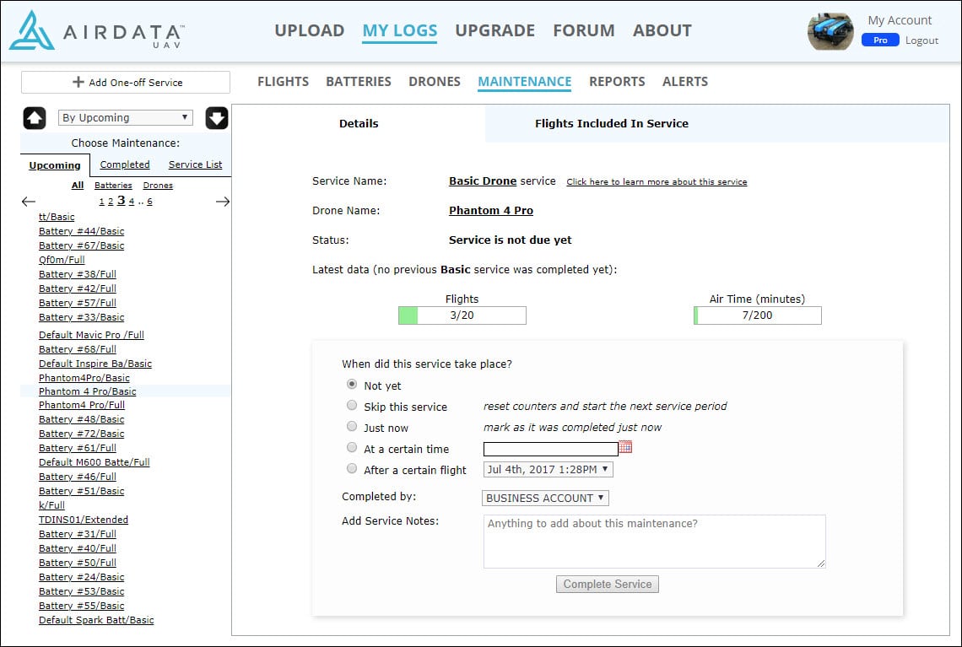Go to page 1 of maintenance list
Image resolution: width=962 pixels, height=647 pixels.
click(101, 202)
